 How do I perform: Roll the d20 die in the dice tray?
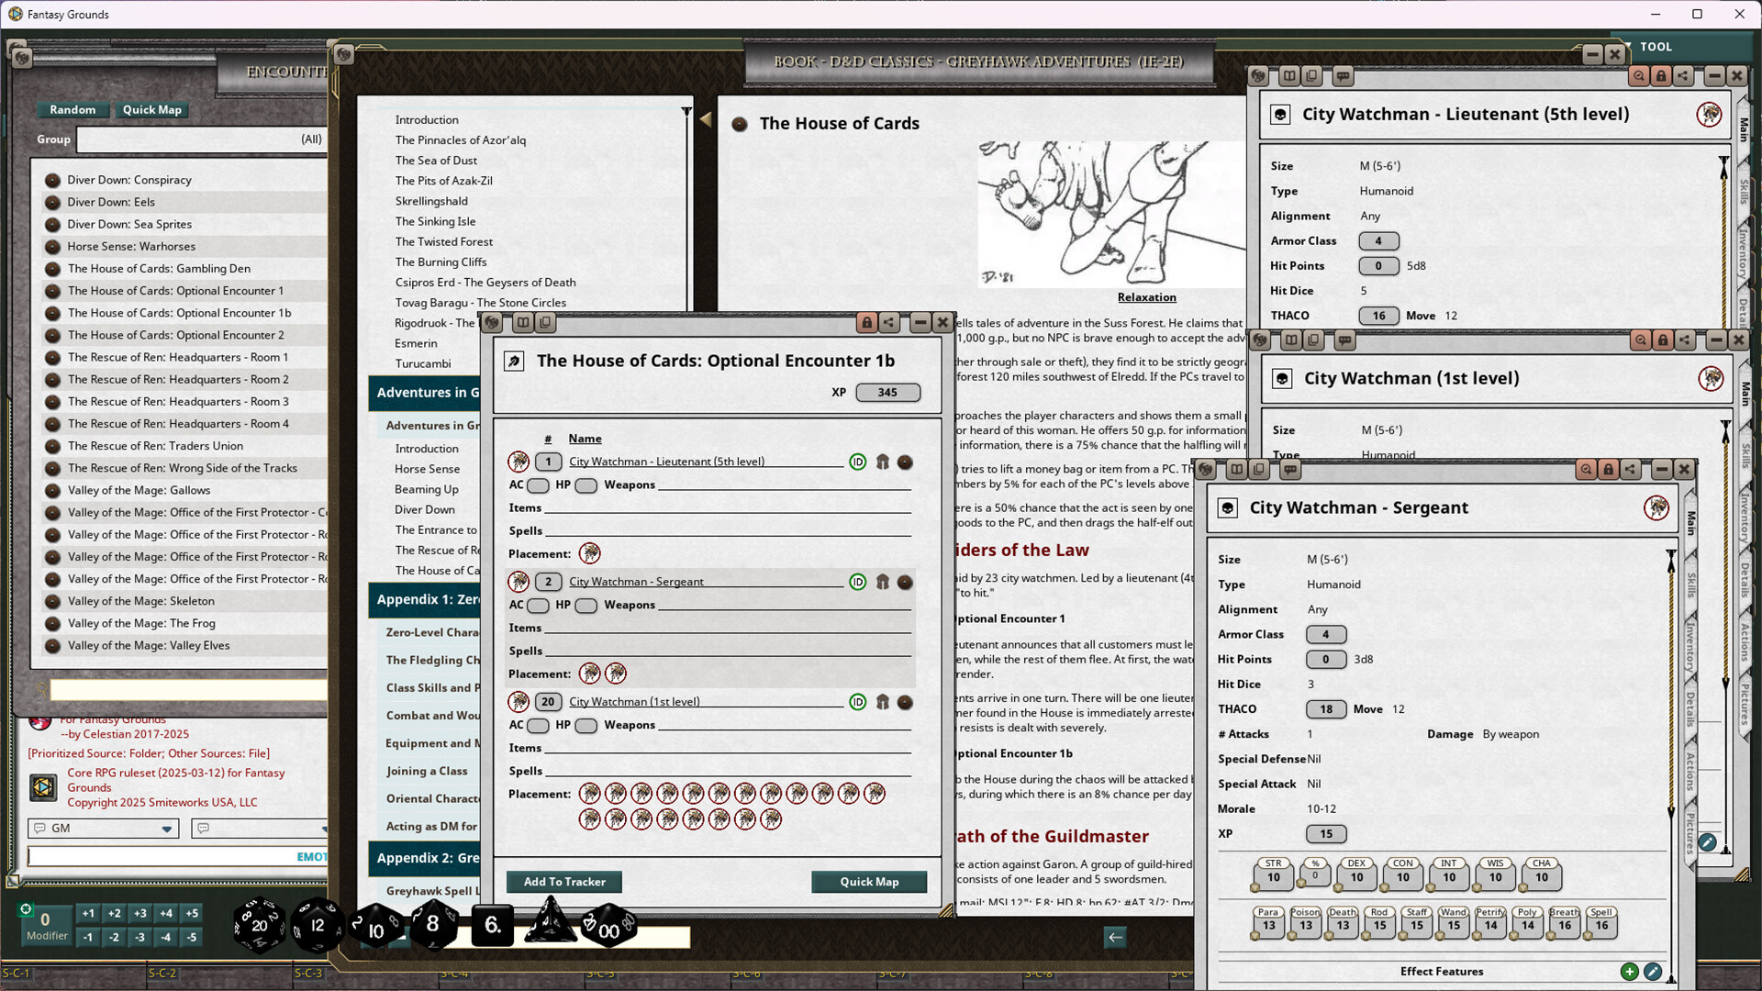[x=260, y=925]
